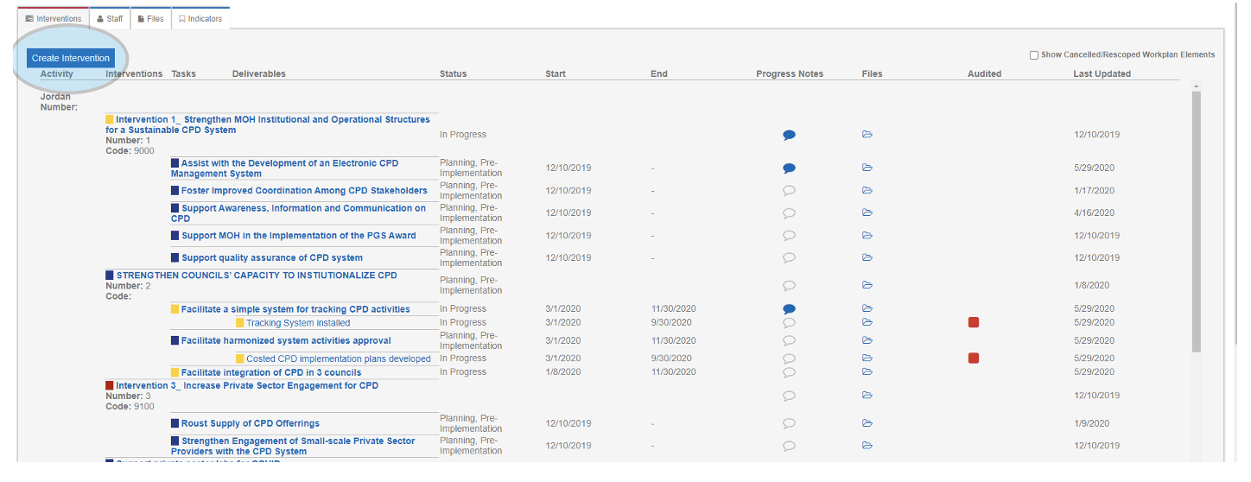
Task: Open progress notes for Electronic CPD Management System
Action: point(789,168)
